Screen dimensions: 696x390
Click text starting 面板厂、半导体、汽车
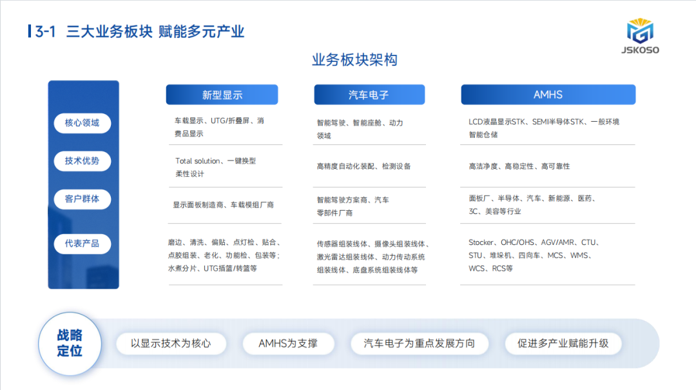pyautogui.click(x=532, y=205)
